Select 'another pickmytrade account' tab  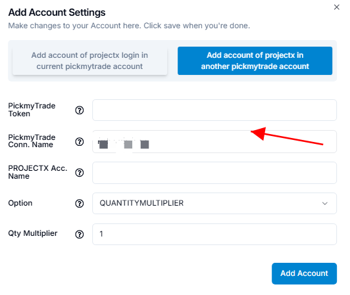[255, 60]
